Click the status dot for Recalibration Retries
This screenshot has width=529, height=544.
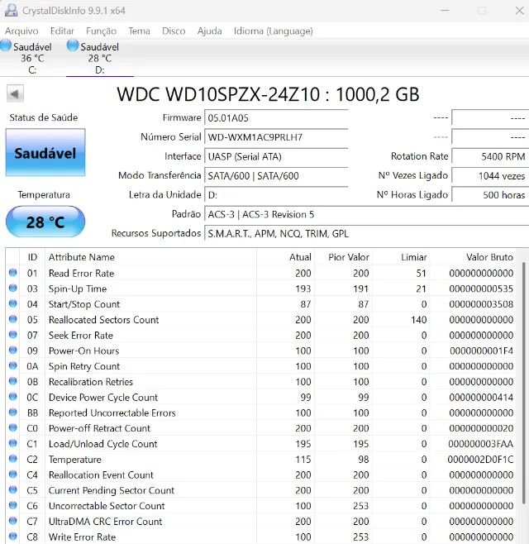pyautogui.click(x=13, y=381)
